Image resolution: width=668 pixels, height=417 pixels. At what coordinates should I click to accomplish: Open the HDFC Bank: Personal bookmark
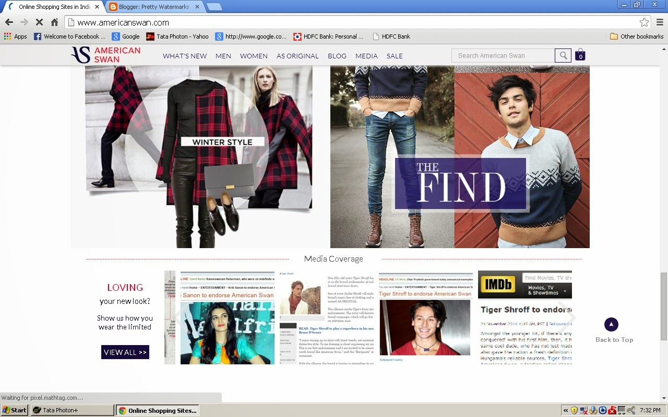[328, 36]
